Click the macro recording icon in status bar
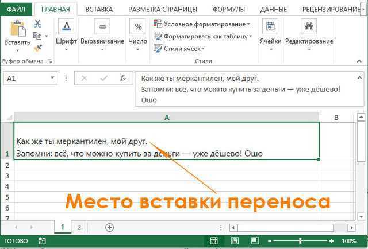 coord(42,241)
